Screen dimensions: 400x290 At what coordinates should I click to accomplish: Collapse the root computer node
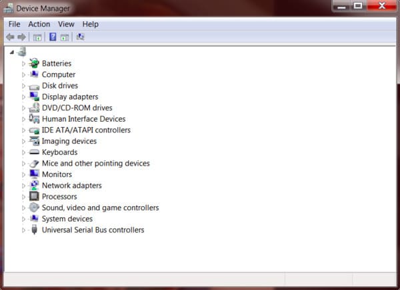[x=11, y=52]
